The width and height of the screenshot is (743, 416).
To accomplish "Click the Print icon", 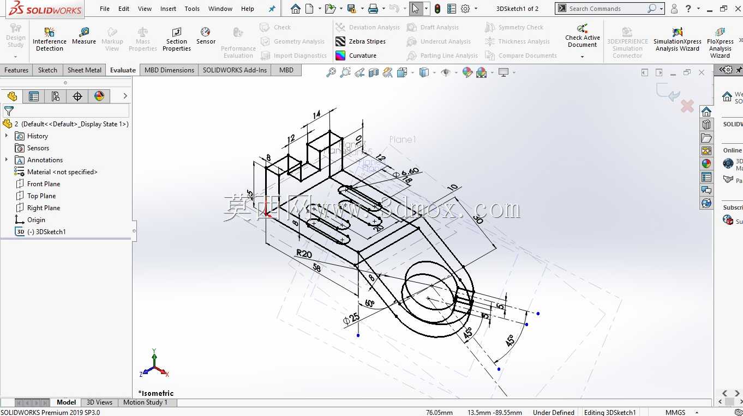I will [x=373, y=9].
